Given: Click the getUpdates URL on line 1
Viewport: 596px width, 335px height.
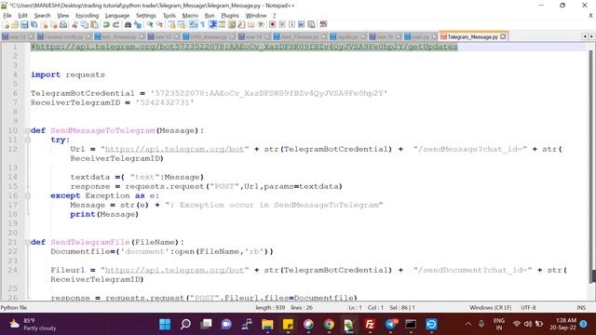Looking at the screenshot, I should 244,47.
